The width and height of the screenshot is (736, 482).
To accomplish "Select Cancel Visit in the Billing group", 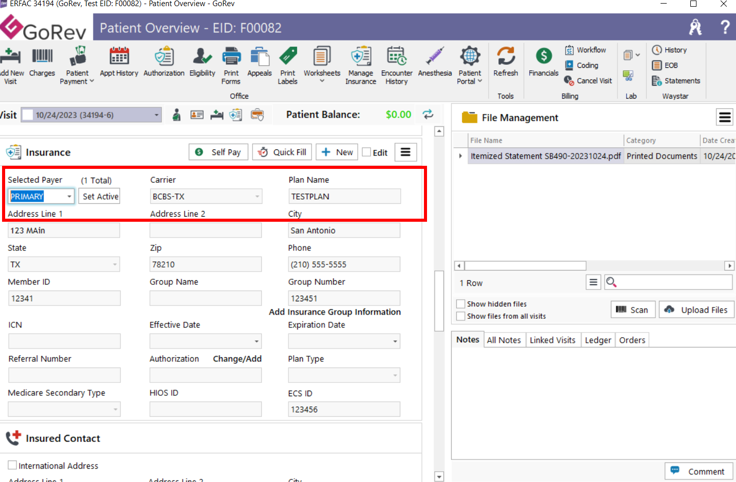I will (x=588, y=81).
